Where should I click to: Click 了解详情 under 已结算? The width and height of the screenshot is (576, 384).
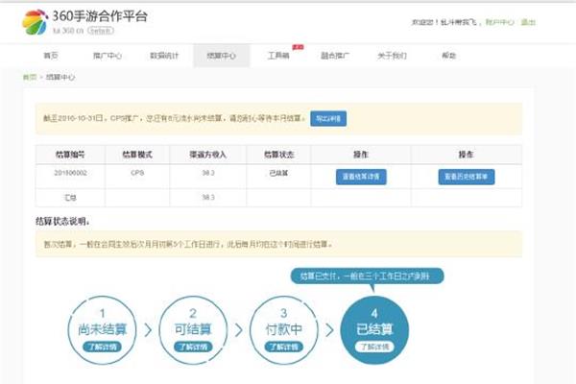(374, 347)
